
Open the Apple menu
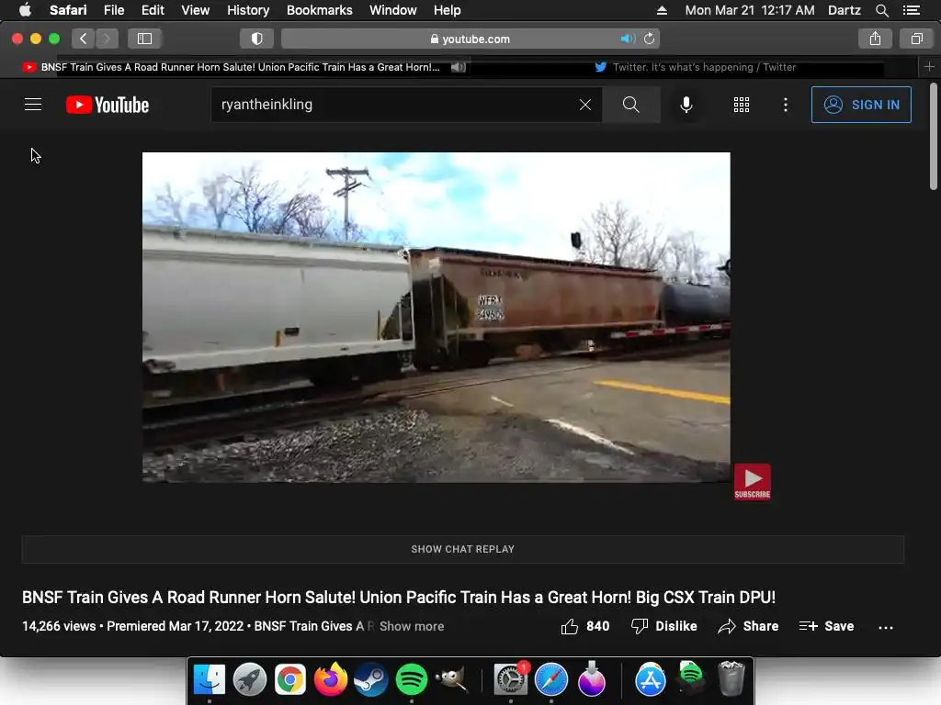point(25,10)
